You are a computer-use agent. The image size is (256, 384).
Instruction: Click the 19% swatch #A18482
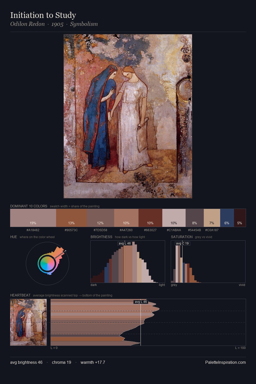[33, 218]
